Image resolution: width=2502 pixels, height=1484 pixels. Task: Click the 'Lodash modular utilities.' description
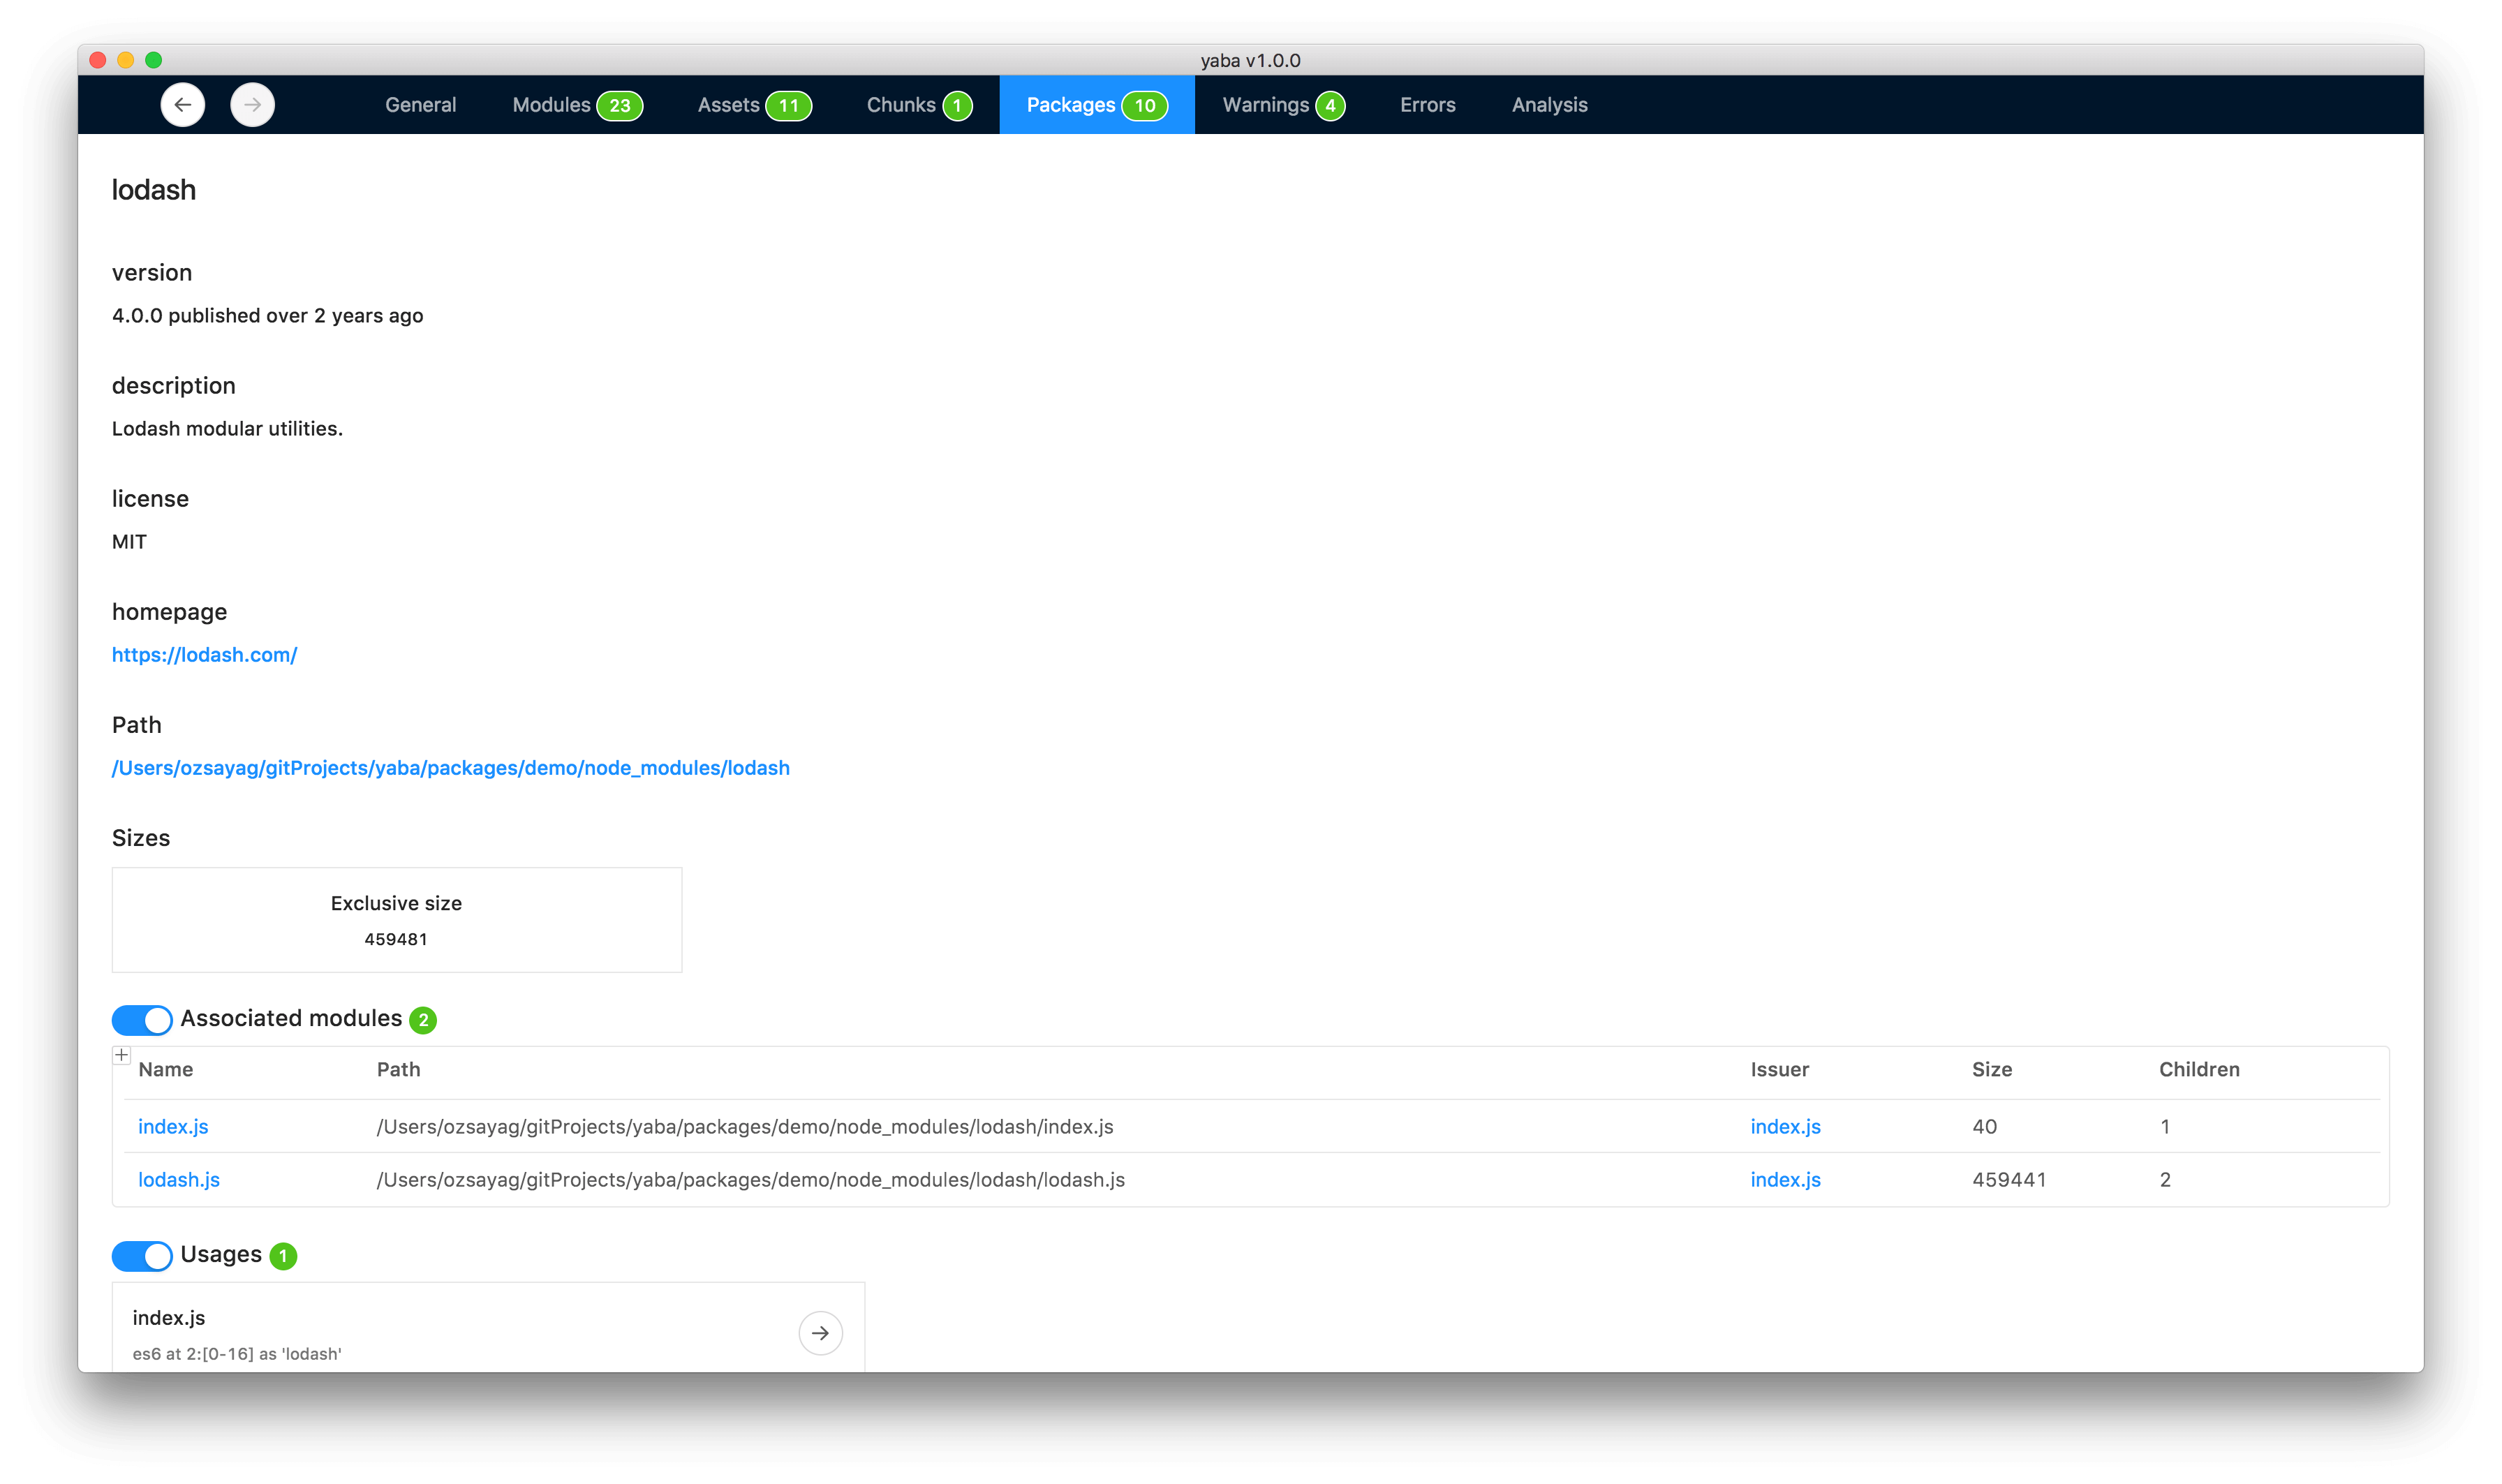coord(227,429)
